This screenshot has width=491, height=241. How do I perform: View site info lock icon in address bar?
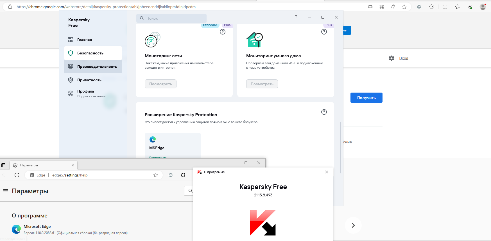coord(10,7)
